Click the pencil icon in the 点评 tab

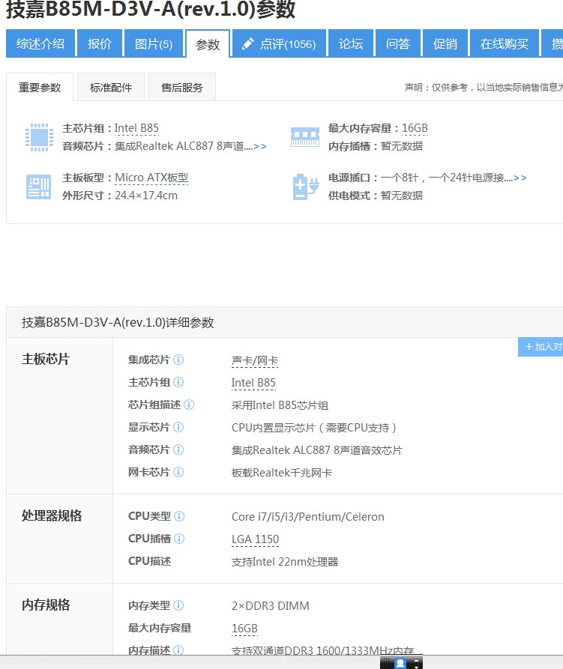(248, 43)
